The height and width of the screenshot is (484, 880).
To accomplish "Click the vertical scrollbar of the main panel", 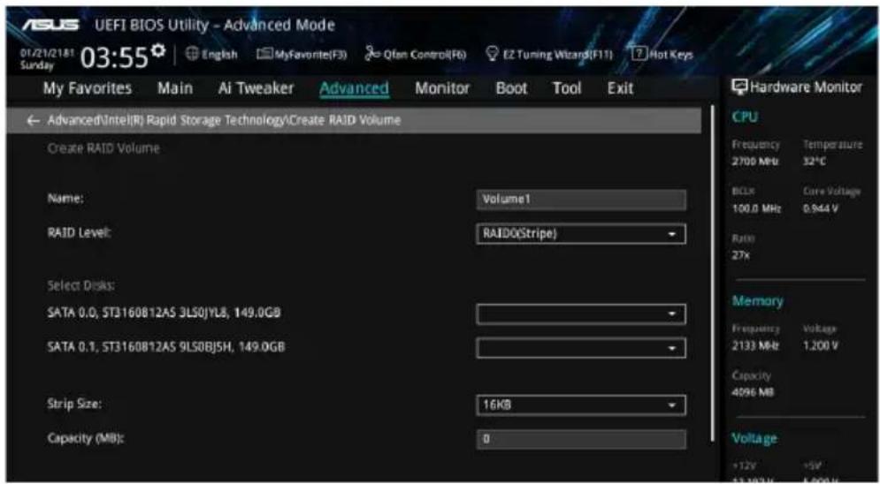I will pyautogui.click(x=713, y=272).
